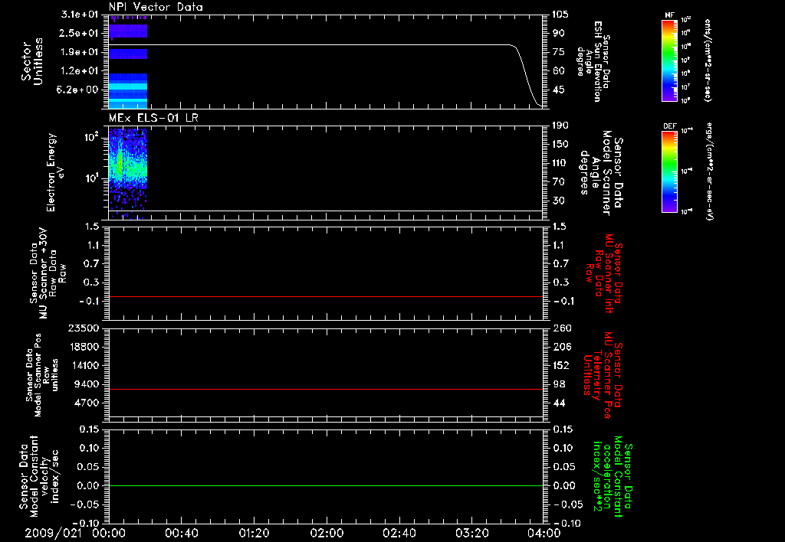785x542 pixels.
Task: Click the 260 telemetry tick value
Action: tap(562, 328)
